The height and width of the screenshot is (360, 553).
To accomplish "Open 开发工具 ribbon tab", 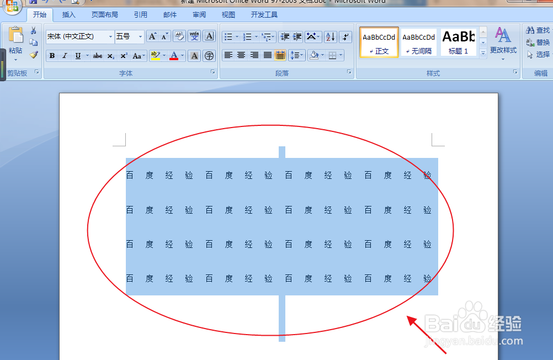I will click(x=264, y=15).
